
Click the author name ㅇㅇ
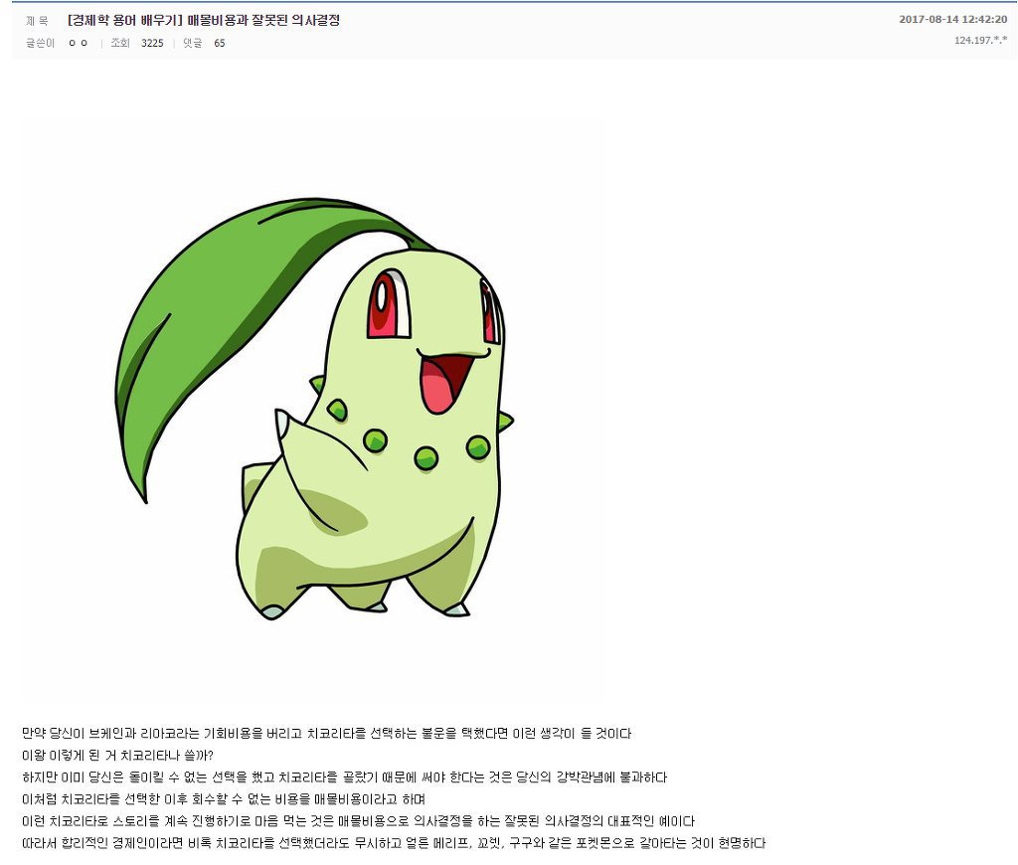pyautogui.click(x=78, y=43)
